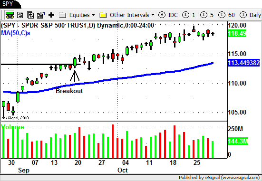Click the yellow Equities folder icon
This screenshot has width=262, height=181.
[x=63, y=15]
